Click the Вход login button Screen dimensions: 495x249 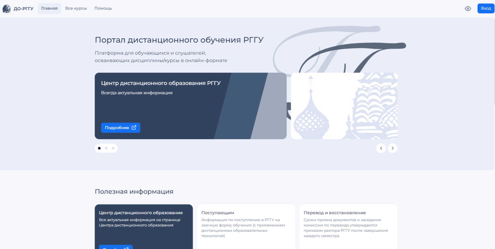[486, 9]
